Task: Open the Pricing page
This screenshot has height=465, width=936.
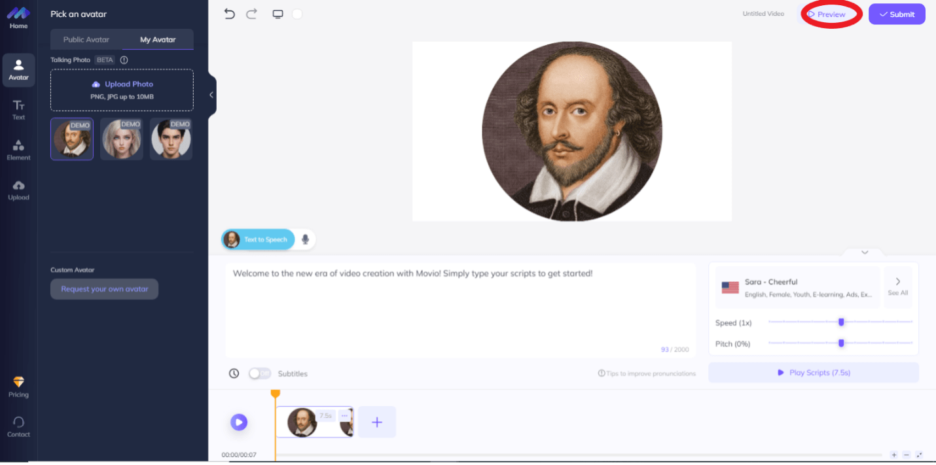Action: pyautogui.click(x=18, y=387)
